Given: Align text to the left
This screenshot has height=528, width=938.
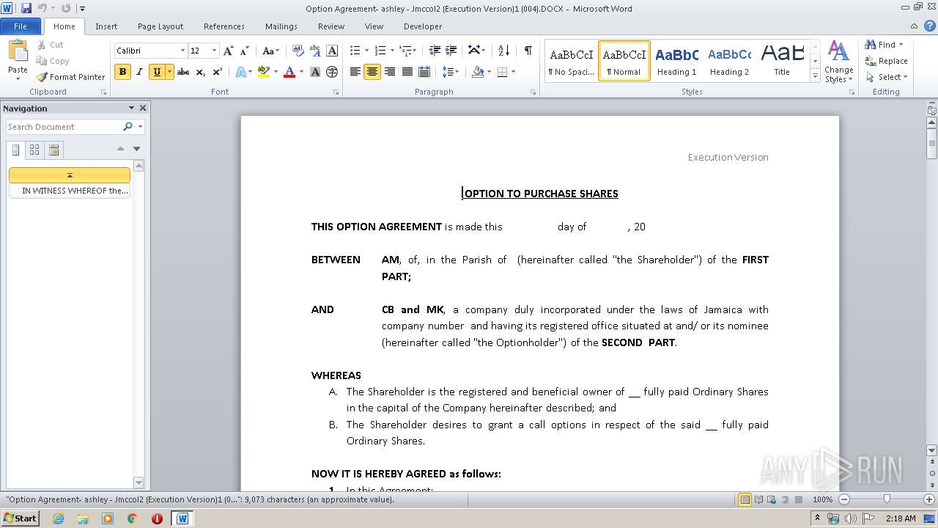Looking at the screenshot, I should pos(355,72).
